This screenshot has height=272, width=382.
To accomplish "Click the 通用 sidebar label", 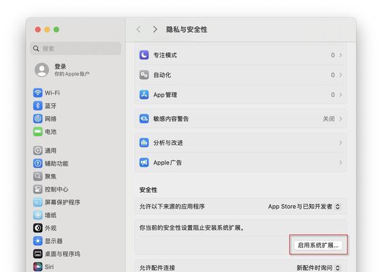I will 50,150.
